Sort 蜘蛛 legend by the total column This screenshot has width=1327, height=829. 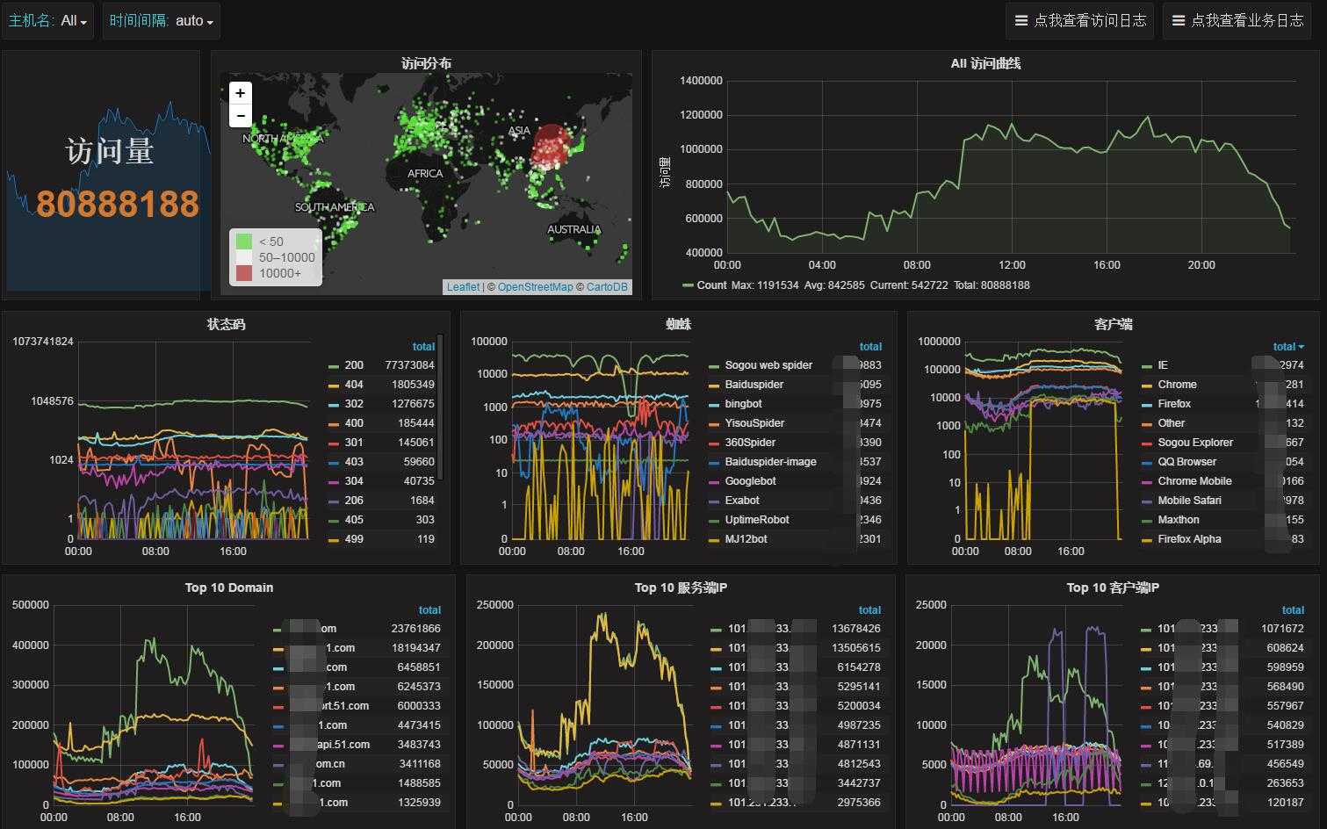[x=870, y=347]
